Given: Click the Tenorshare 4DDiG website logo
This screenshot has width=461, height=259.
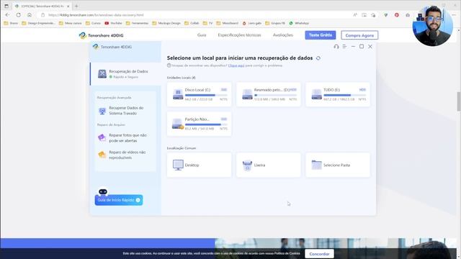Looking at the screenshot, I should click(x=101, y=35).
